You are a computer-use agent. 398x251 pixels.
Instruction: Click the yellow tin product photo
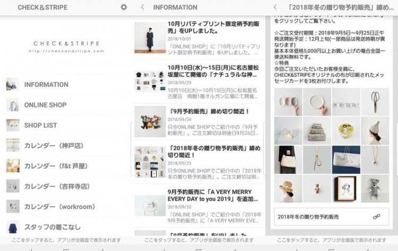(x=346, y=131)
